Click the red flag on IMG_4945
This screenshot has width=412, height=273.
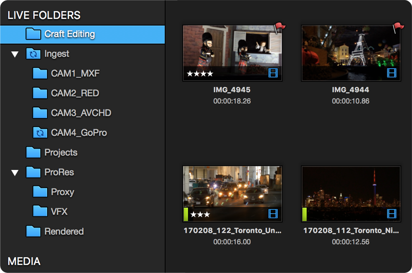(280, 28)
